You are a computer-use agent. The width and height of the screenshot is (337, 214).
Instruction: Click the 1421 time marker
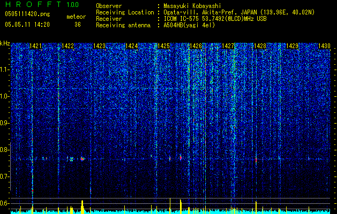35,46
